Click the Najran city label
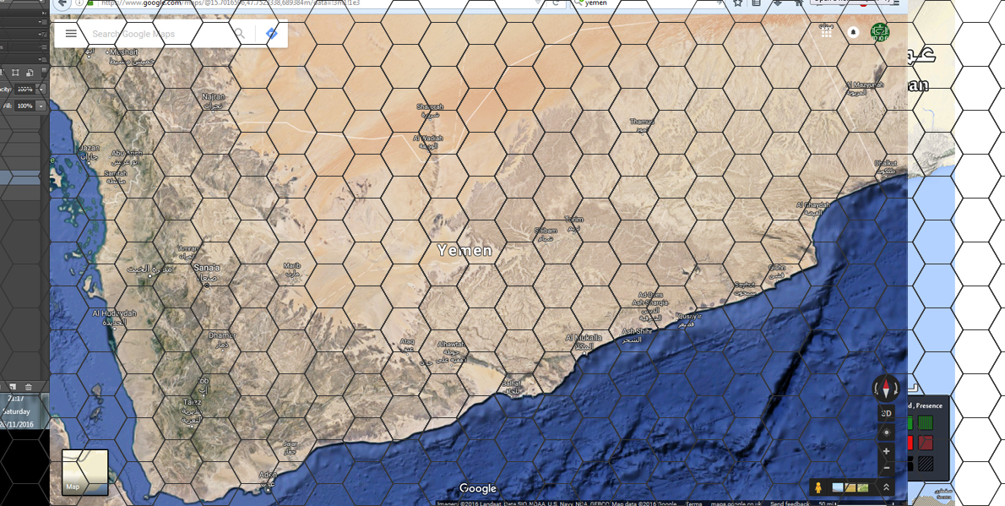Image resolution: width=1005 pixels, height=506 pixels. (212, 97)
